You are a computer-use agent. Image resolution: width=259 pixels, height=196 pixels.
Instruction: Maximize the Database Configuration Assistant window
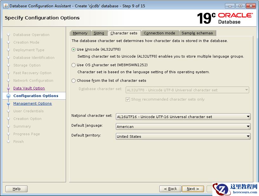240,6
